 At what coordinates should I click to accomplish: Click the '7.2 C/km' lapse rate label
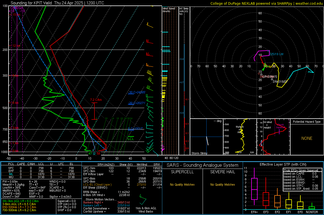[x=96, y=100]
